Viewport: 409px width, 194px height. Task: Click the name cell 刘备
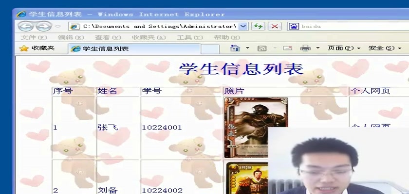pyautogui.click(x=108, y=190)
